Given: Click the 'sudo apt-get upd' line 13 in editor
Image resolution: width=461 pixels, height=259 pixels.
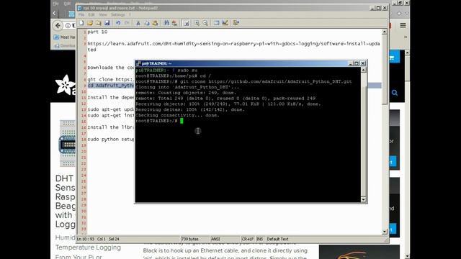Looking at the screenshot, I should click(x=110, y=109).
